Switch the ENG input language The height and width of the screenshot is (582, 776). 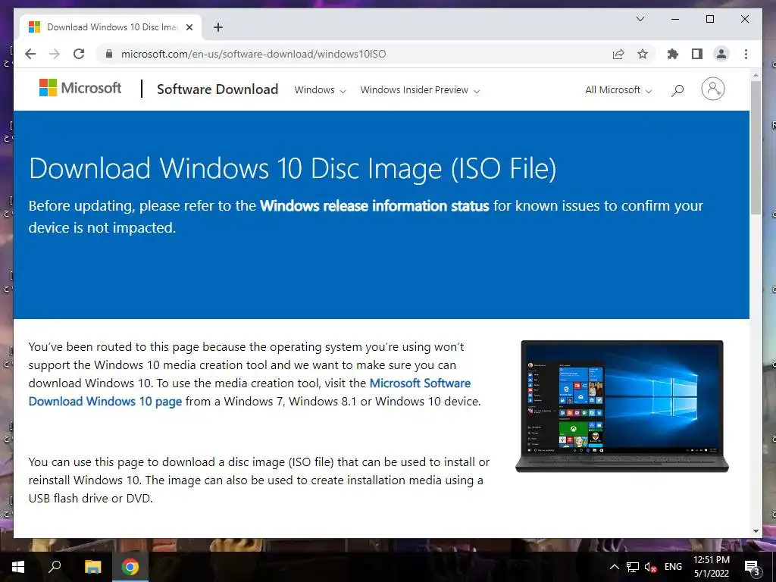coord(673,567)
